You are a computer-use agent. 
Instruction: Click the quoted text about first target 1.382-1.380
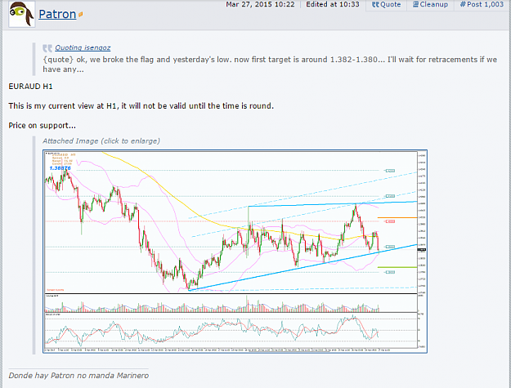(x=270, y=65)
